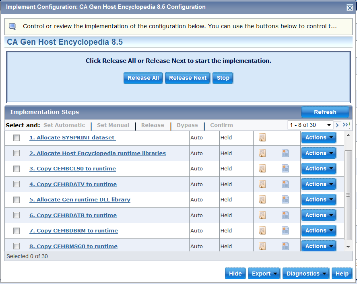Close the Implement Configuration dialog

[349, 8]
